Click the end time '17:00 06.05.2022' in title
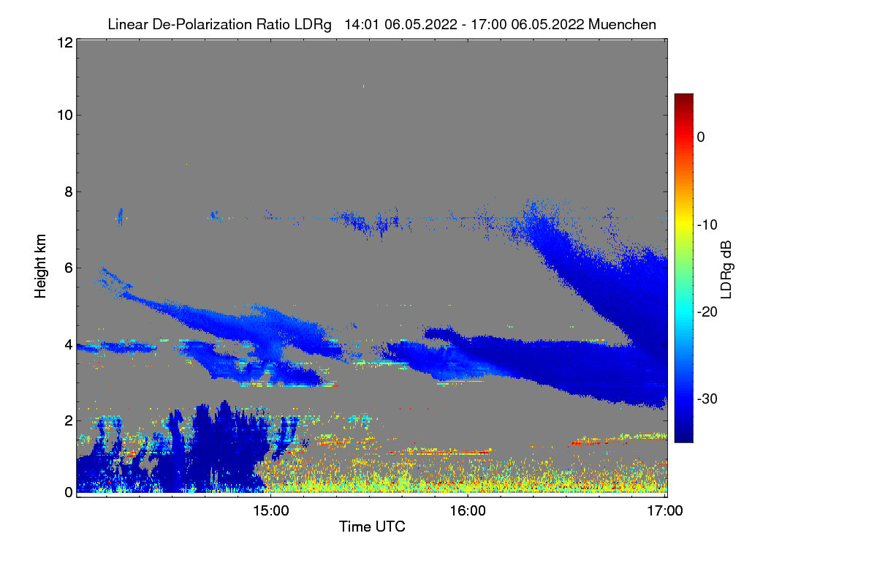Image resolution: width=877 pixels, height=585 pixels. (528, 25)
